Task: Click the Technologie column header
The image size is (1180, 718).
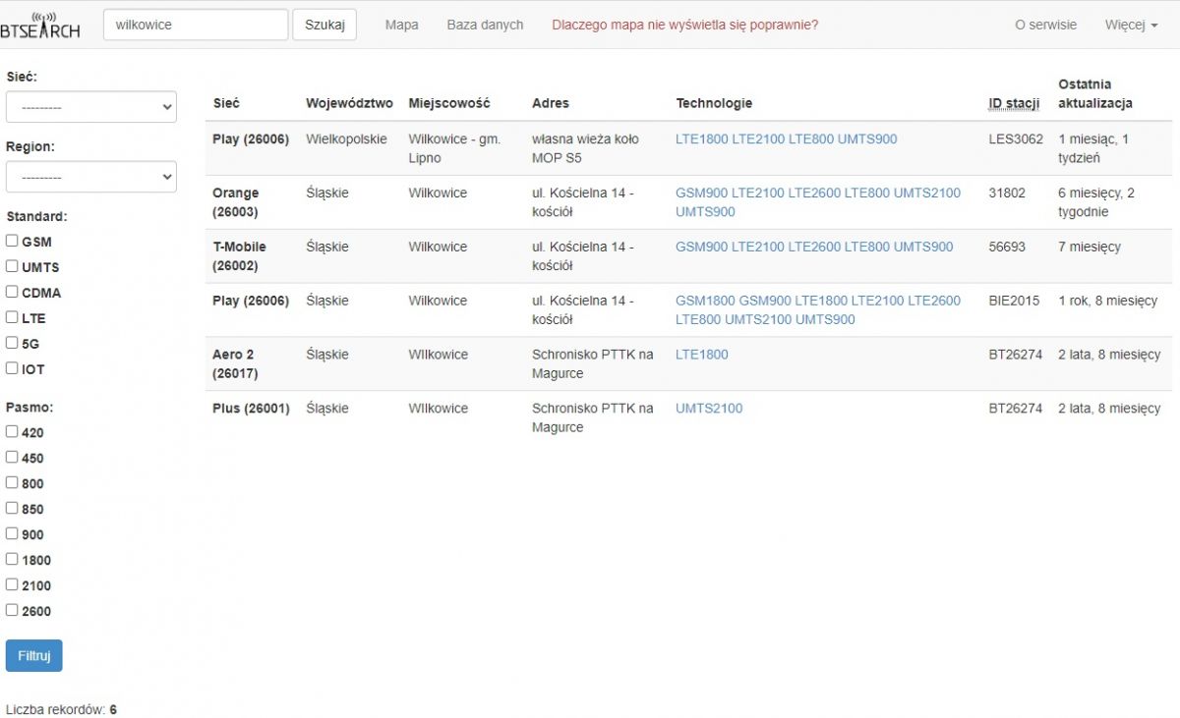Action: (x=714, y=103)
